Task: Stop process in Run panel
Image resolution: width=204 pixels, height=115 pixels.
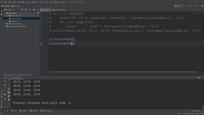Action: click(5, 90)
